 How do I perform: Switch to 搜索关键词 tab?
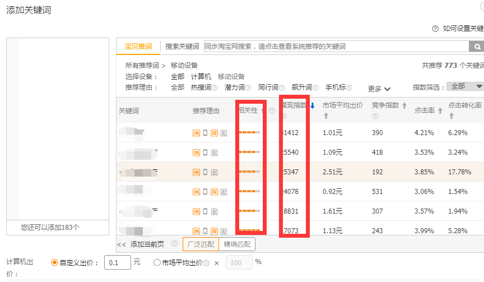click(182, 47)
